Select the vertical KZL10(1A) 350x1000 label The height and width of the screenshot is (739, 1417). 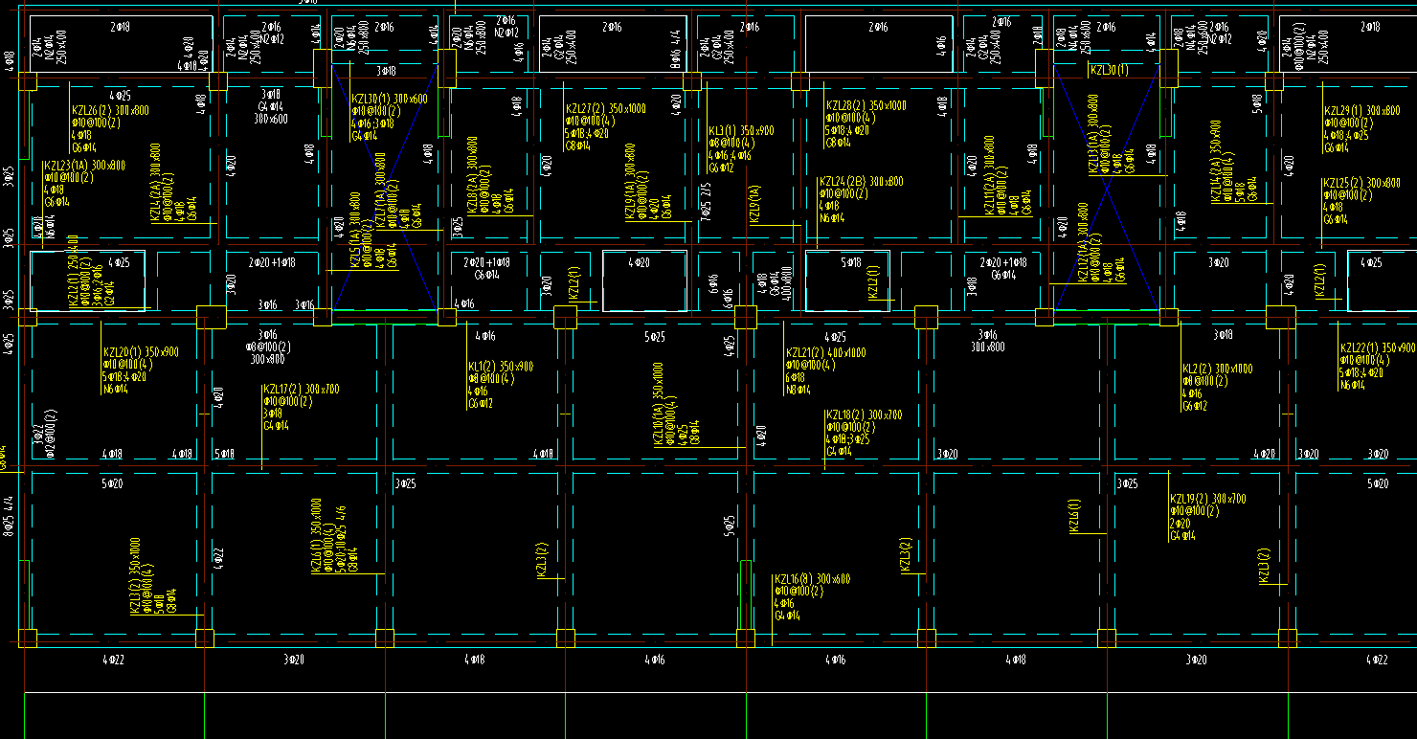click(659, 404)
